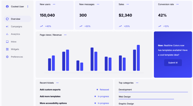Image resolution: width=193 pixels, height=106 pixels.
Task: Click the status dot beside Released
Action: pos(97,90)
